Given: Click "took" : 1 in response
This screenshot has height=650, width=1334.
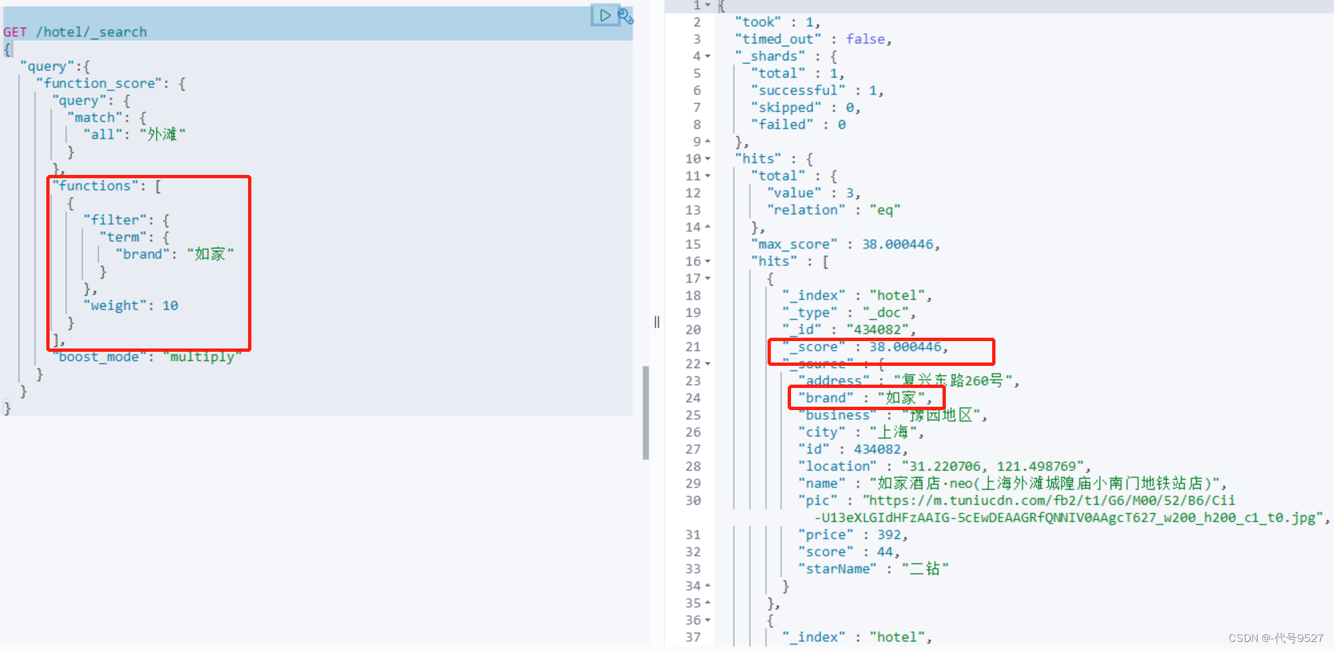Looking at the screenshot, I should [x=777, y=22].
